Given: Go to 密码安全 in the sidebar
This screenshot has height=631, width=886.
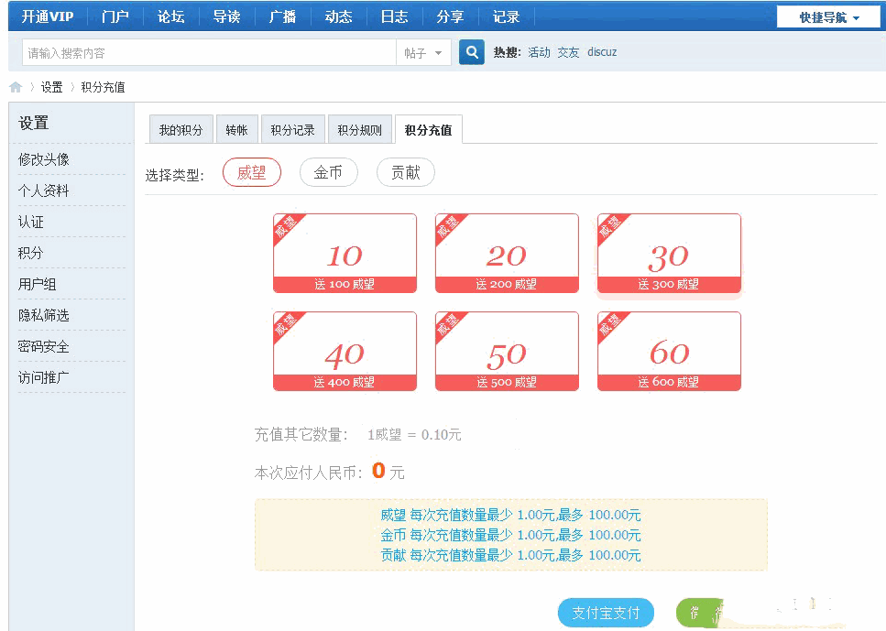Looking at the screenshot, I should coord(44,346).
